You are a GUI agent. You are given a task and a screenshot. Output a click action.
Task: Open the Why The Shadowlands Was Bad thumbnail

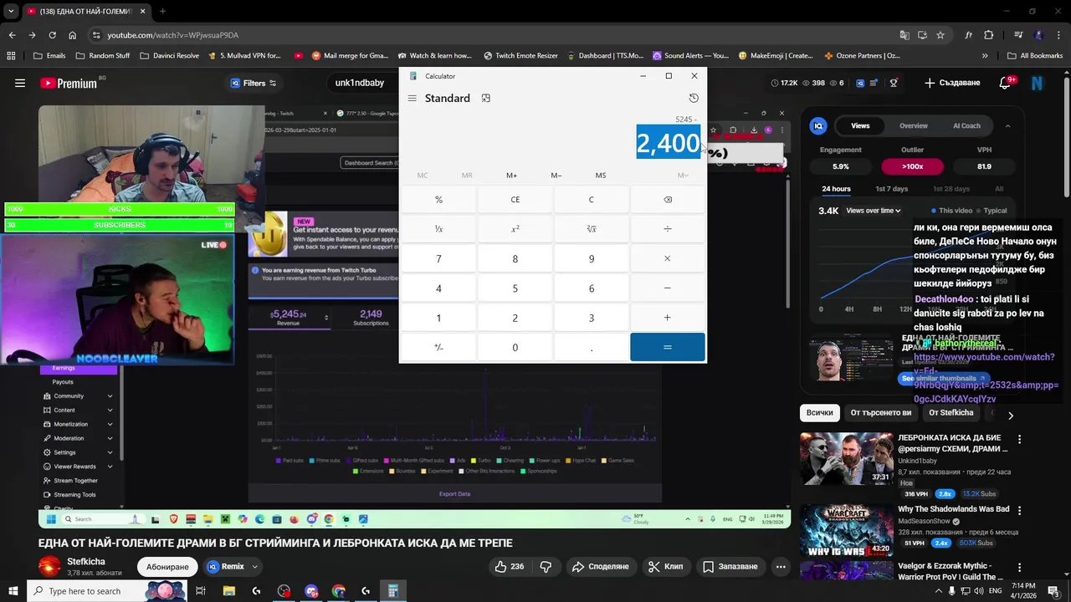point(846,530)
